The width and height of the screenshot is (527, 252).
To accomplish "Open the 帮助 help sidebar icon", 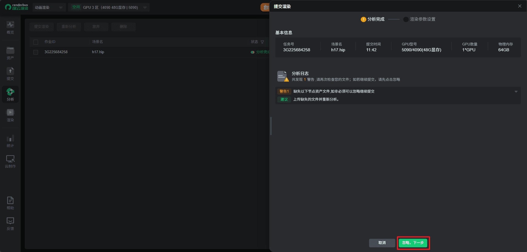I will click(10, 203).
